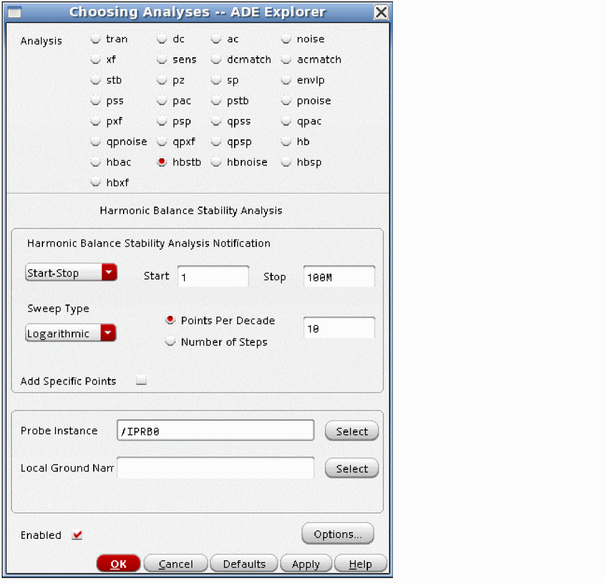The height and width of the screenshot is (583, 605).
Task: Select the tran analysis radio button
Action: click(96, 39)
